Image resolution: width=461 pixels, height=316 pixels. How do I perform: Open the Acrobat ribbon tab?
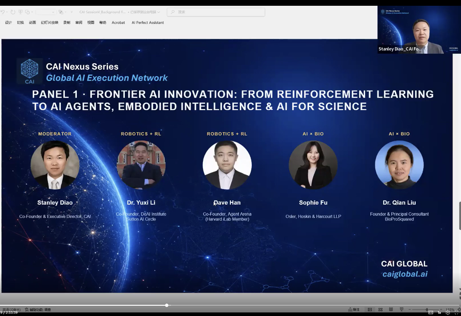pos(118,23)
